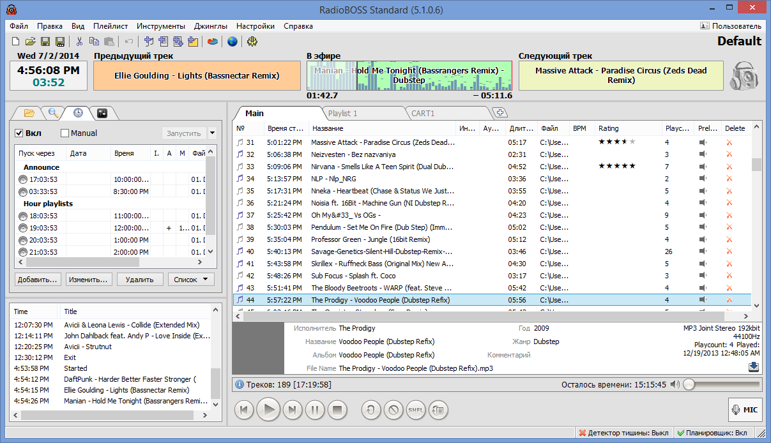771x443 pixels.
Task: Uncheck the Вкл checkbox
Action: tap(19, 133)
